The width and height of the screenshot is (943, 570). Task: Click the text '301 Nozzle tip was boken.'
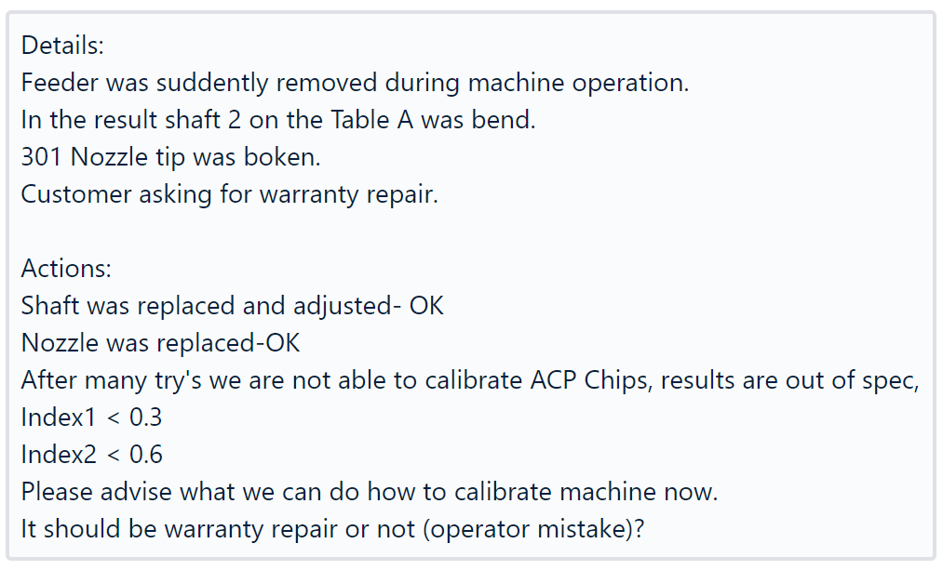coord(170,157)
